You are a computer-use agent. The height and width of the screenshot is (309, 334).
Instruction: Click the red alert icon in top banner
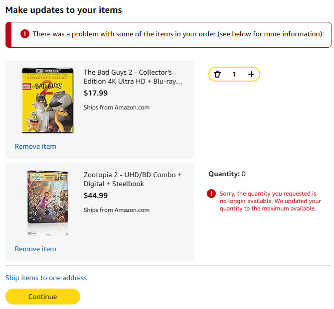point(25,34)
